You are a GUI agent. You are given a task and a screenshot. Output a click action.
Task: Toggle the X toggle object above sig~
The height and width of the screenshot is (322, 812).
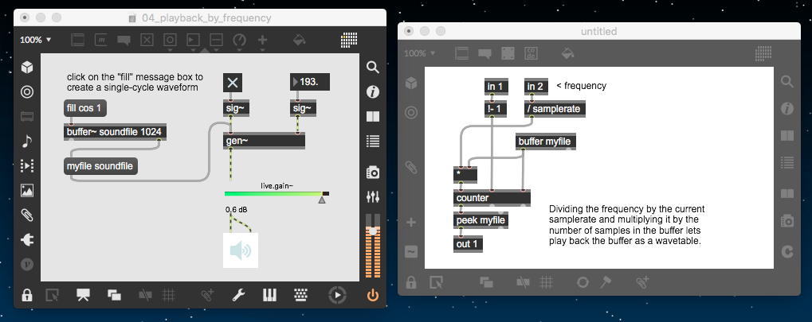[233, 82]
